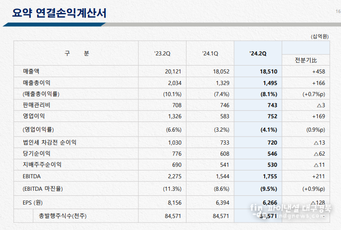Click the bold value 720
The height and width of the screenshot is (230, 341).
[272, 143]
